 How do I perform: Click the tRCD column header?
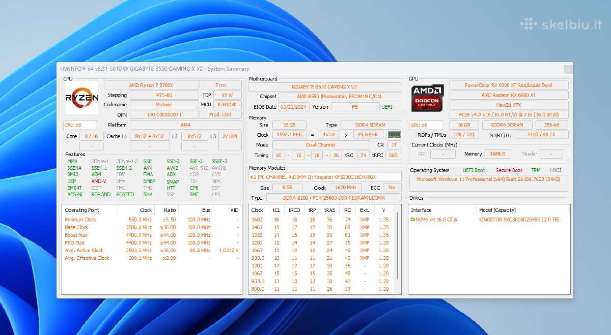pyautogui.click(x=294, y=210)
